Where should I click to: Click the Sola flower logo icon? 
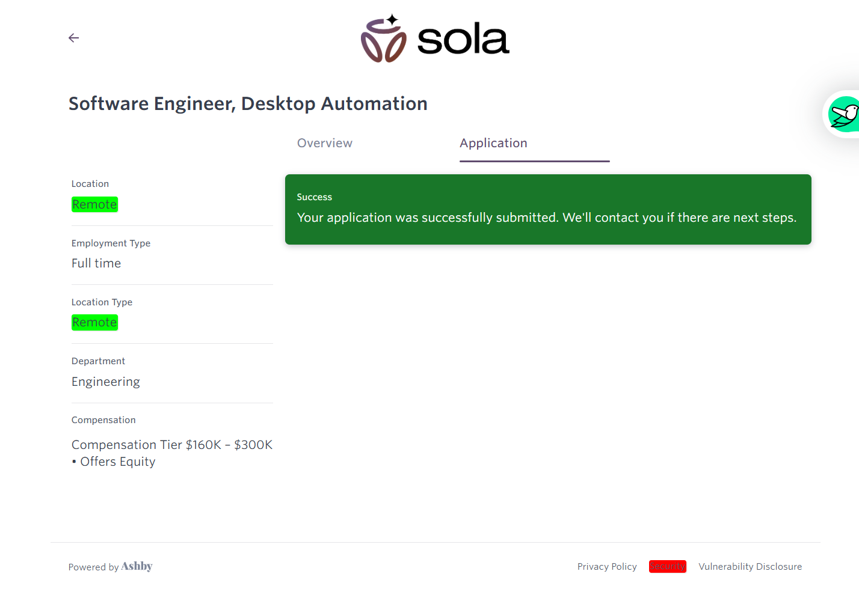click(x=384, y=40)
